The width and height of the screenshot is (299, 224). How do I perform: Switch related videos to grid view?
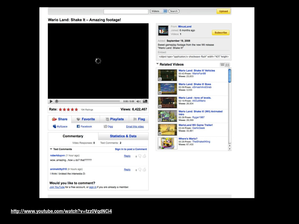pyautogui.click(x=227, y=65)
